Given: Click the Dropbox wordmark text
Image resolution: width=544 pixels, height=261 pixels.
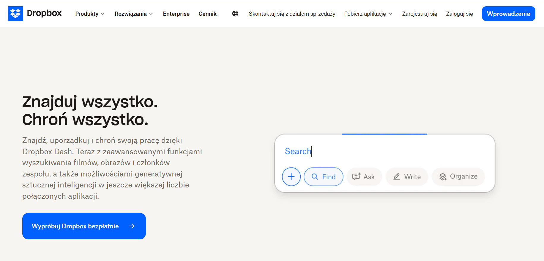Looking at the screenshot, I should click(x=44, y=13).
